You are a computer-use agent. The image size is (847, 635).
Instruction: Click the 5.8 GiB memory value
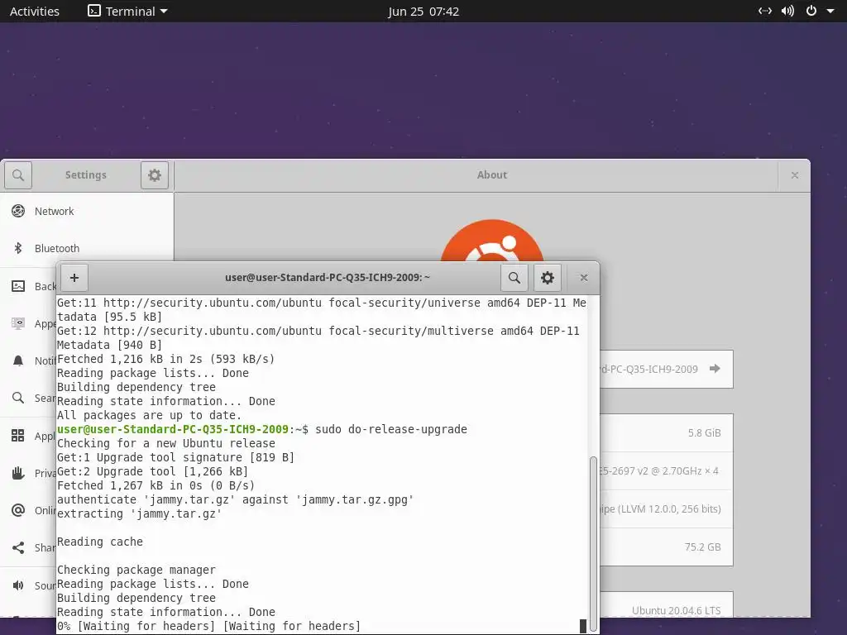point(705,433)
